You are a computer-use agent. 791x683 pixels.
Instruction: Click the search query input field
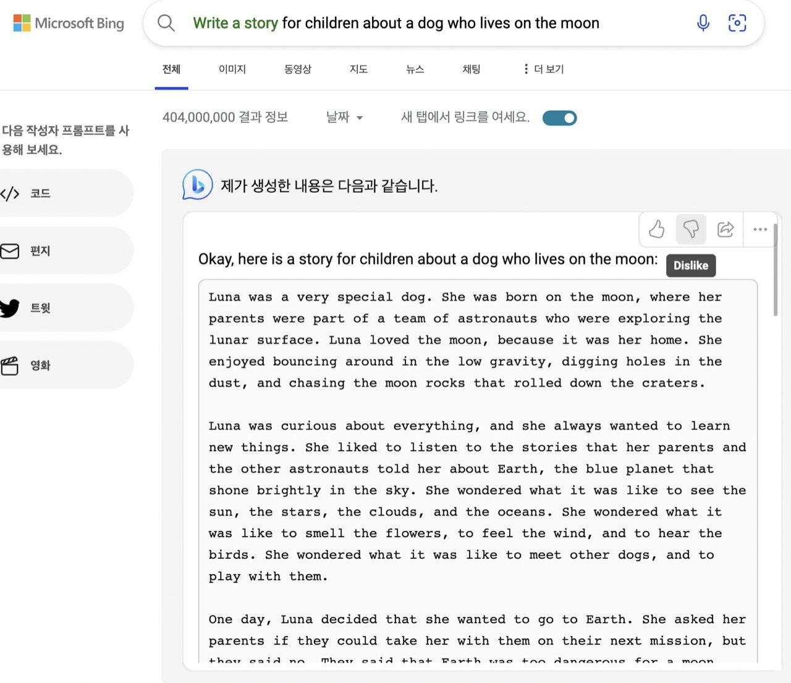433,23
